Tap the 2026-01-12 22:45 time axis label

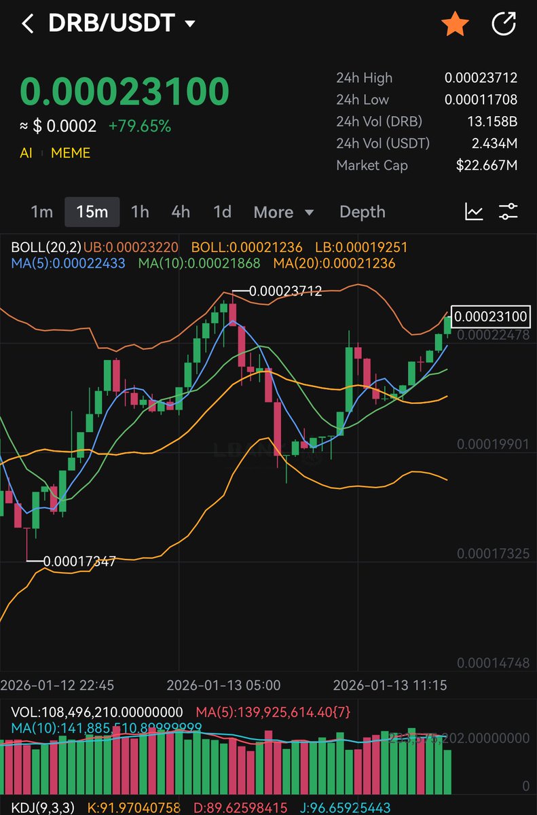pos(57,685)
